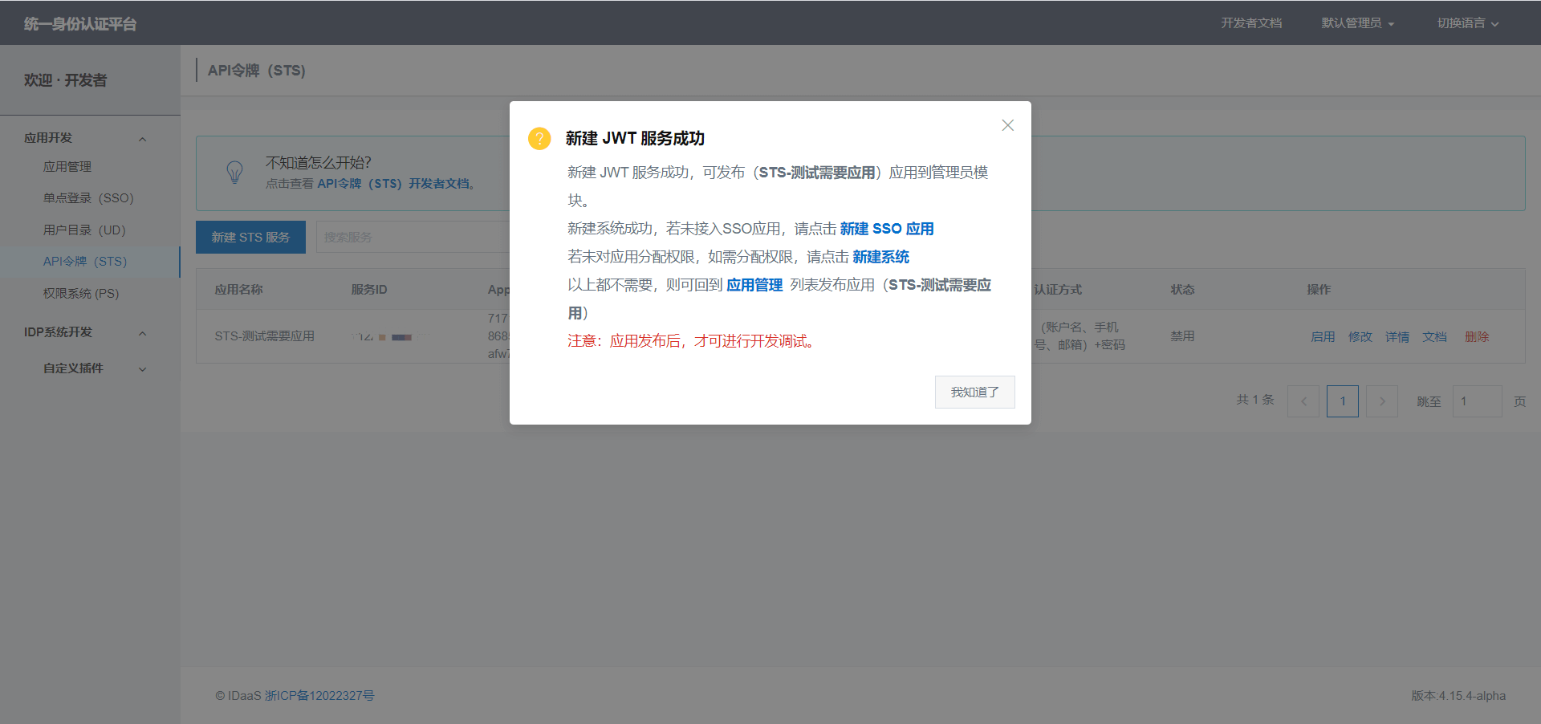Open 开发者文档 in top bar
This screenshot has height=724, width=1541.
pos(1251,22)
